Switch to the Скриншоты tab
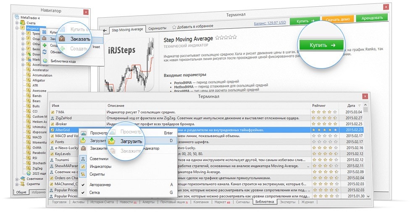Screen dimensions: 410x213 (x=158, y=28)
